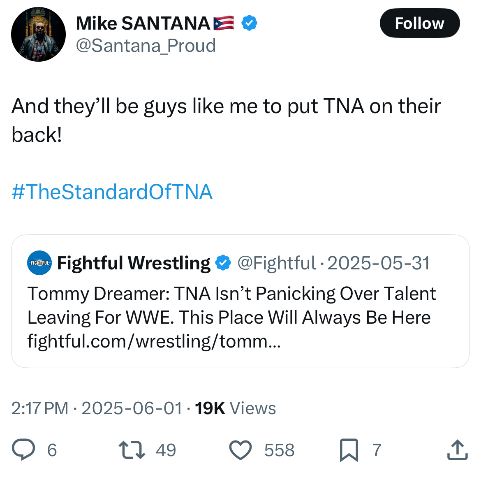
Task: Click the Fightful Wrestling account name
Action: tap(134, 263)
